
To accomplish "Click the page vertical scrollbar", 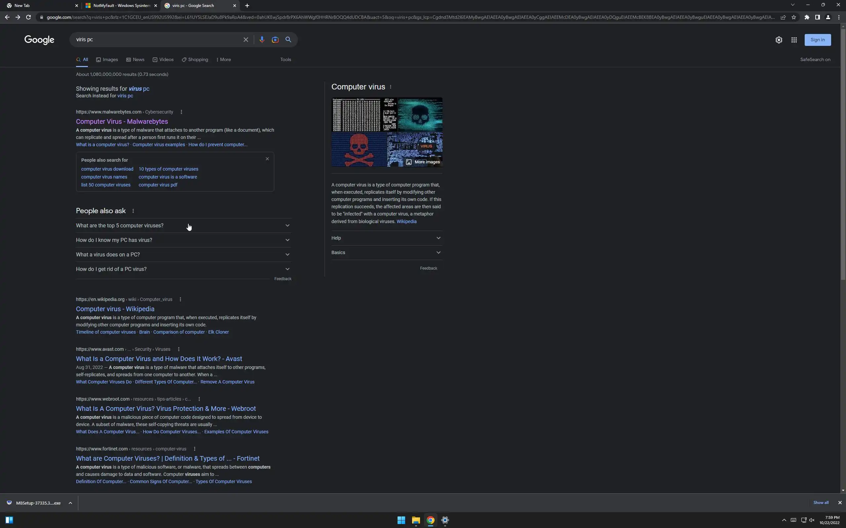I will (x=843, y=154).
